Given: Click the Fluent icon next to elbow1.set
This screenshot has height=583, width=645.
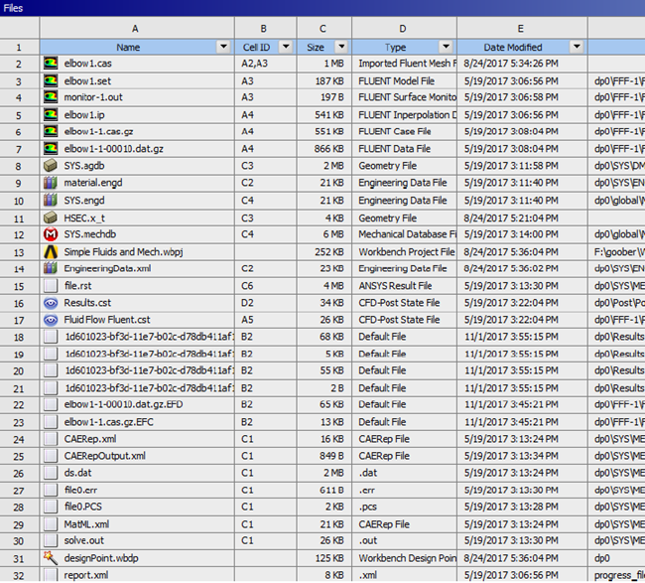Looking at the screenshot, I should tap(51, 80).
